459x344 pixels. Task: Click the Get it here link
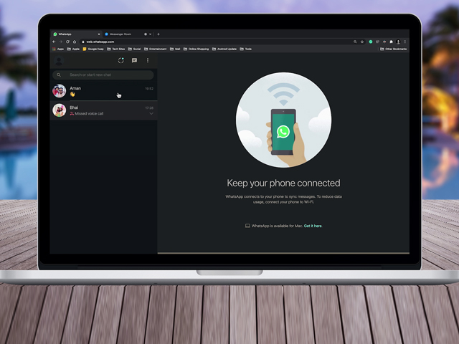click(313, 226)
